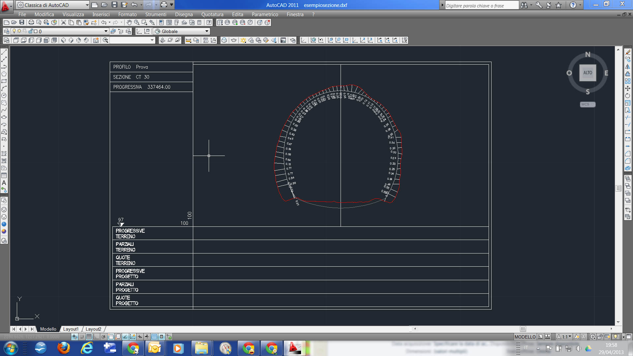Viewport: 633px width, 356px height.
Task: Click the ALTO face of ViewCube
Action: (588, 73)
